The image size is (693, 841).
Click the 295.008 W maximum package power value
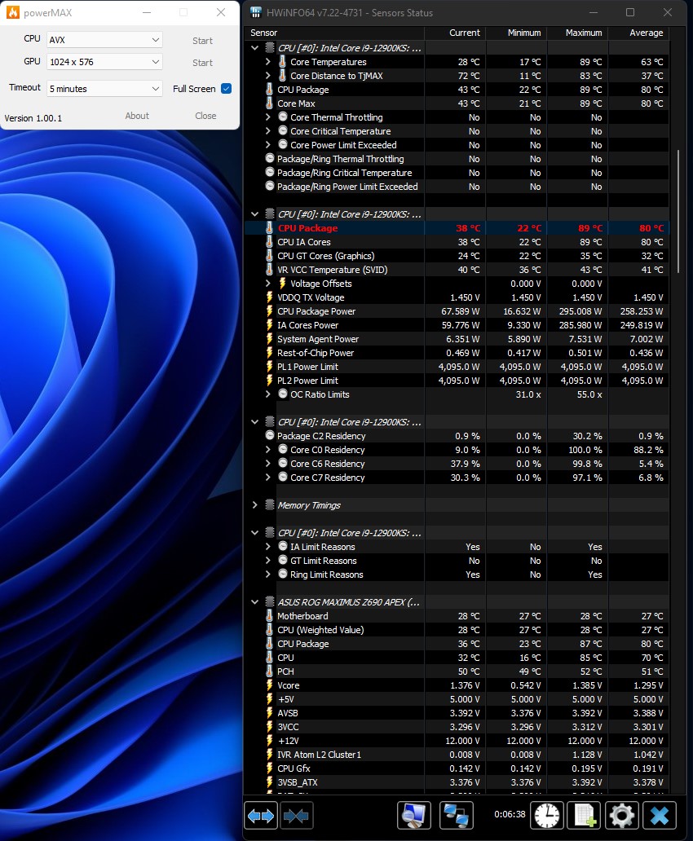pyautogui.click(x=580, y=311)
